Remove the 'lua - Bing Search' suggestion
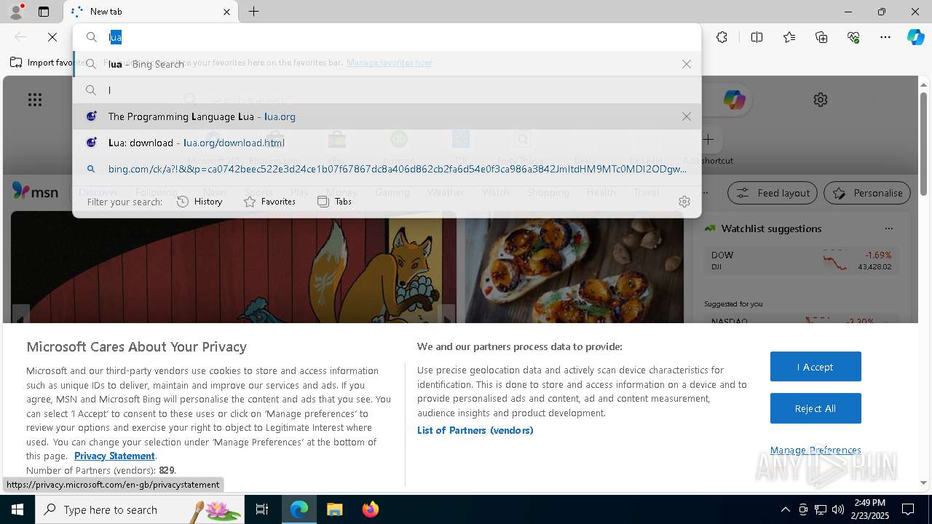Image resolution: width=932 pixels, height=524 pixels. click(x=687, y=64)
